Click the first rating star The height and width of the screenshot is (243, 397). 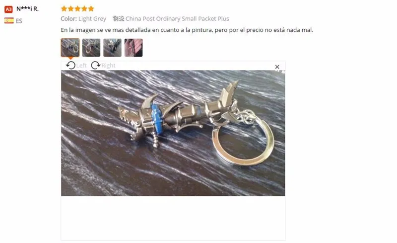pyautogui.click(x=64, y=9)
